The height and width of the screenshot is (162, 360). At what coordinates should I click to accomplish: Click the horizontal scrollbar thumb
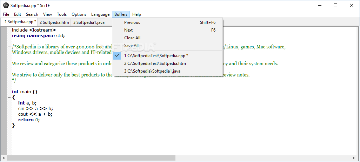[91, 158]
